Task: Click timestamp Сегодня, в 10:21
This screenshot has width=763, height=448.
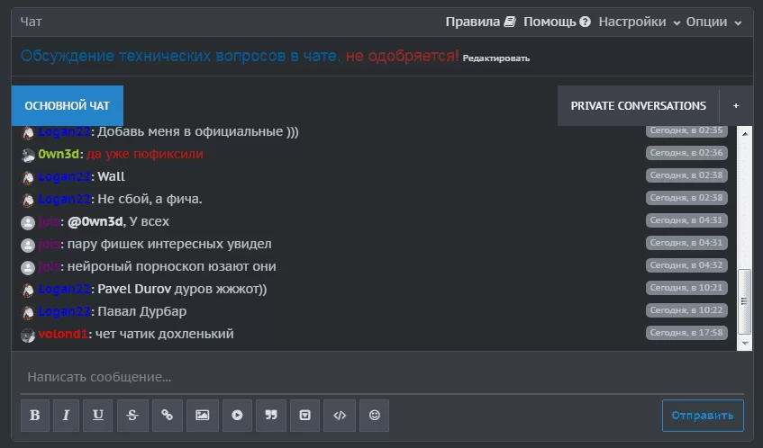Action: pos(686,288)
